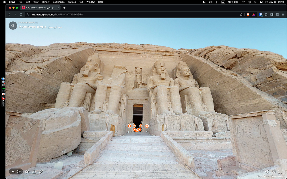Open the extensions puzzle menu

pos(266,14)
